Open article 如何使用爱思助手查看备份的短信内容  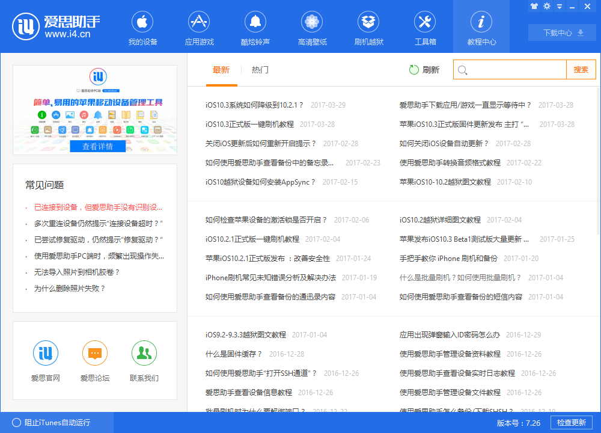461,296
